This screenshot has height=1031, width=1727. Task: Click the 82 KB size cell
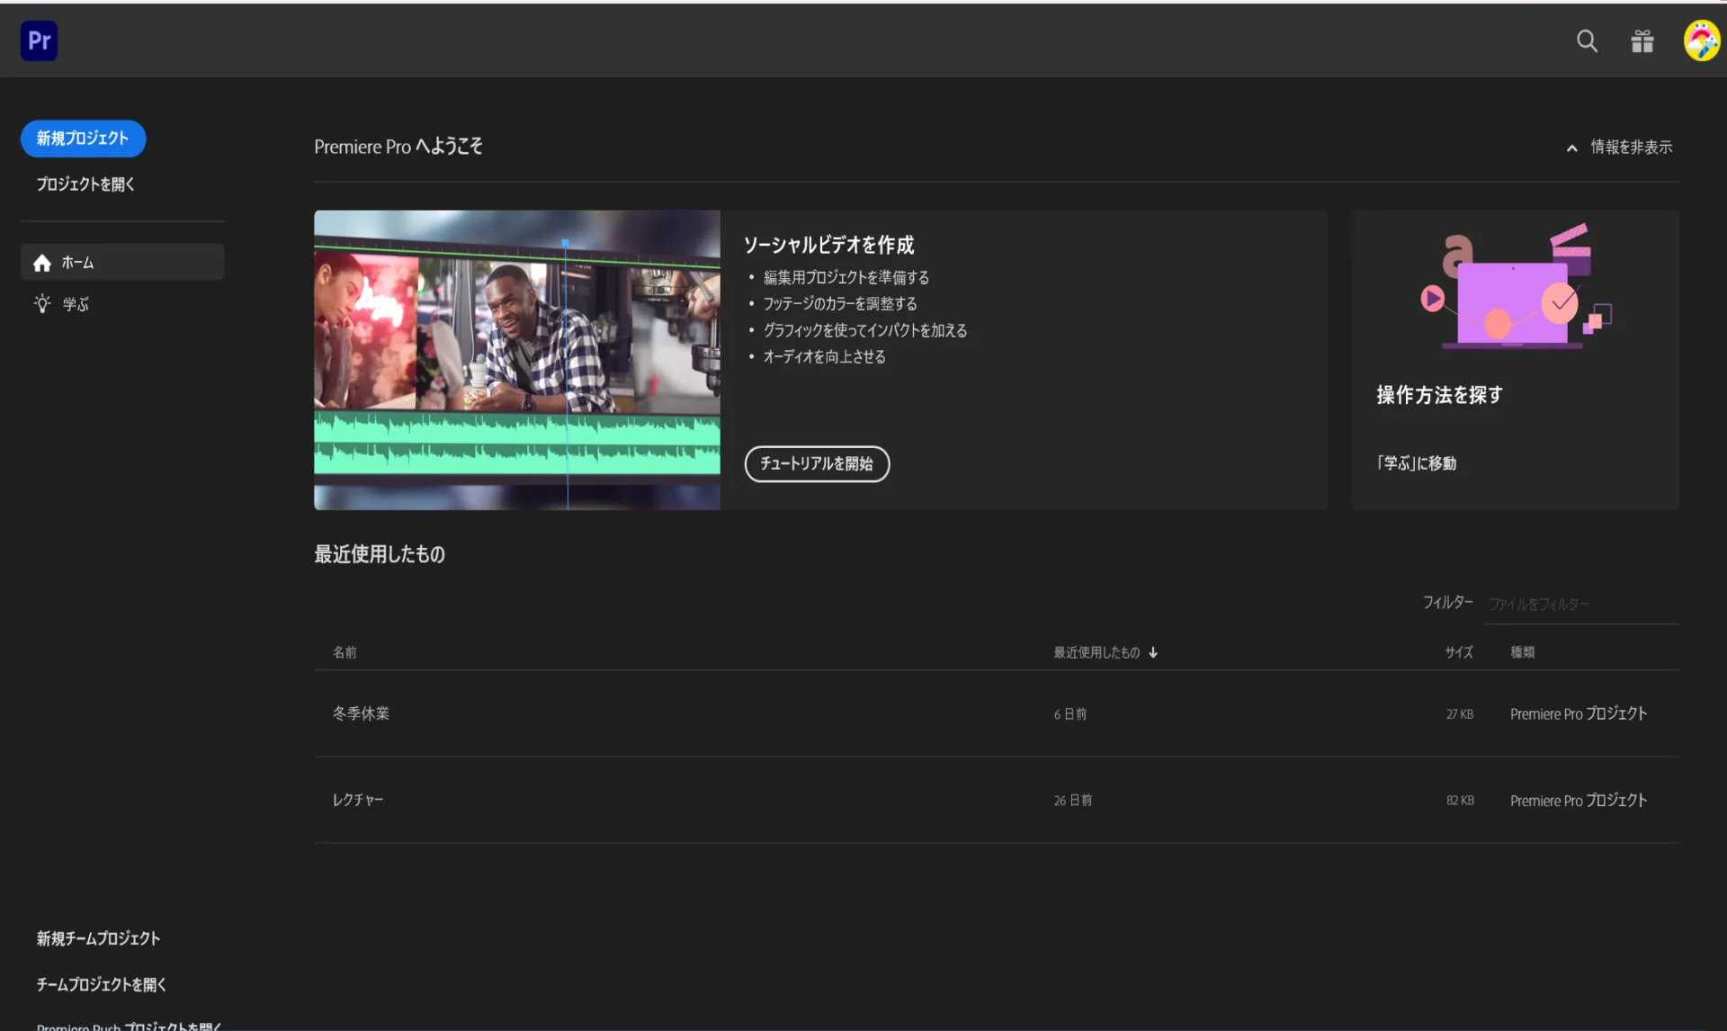click(x=1460, y=801)
